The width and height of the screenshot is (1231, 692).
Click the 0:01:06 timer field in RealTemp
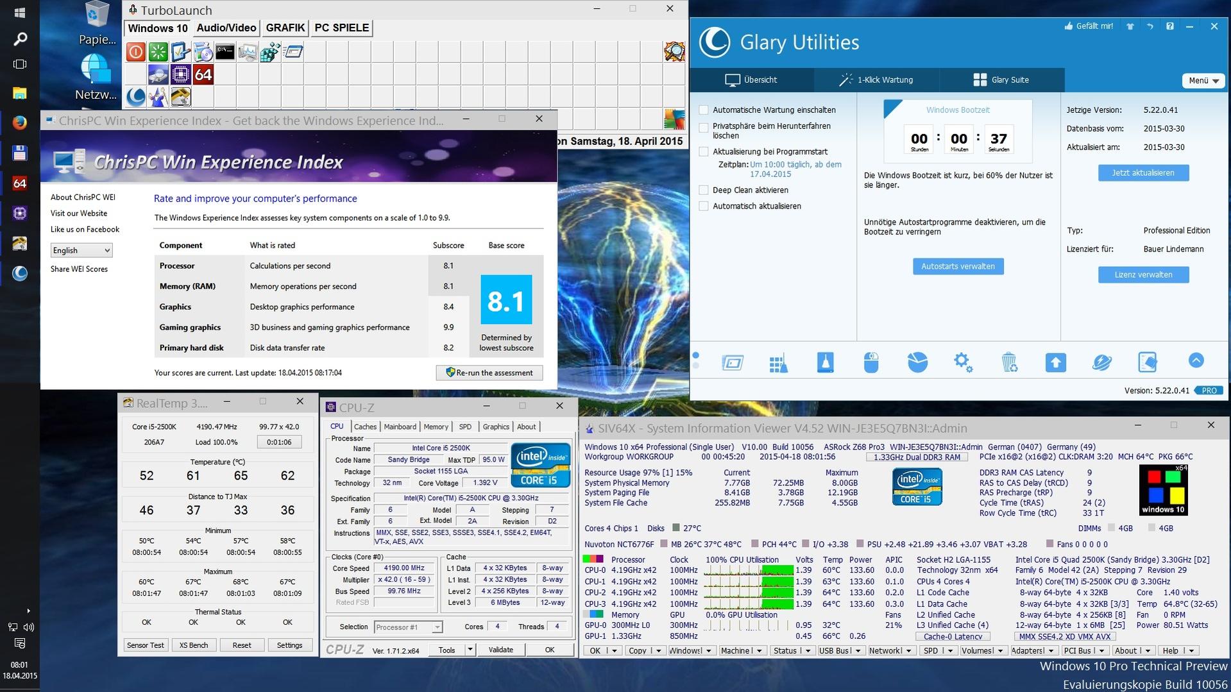pyautogui.click(x=279, y=442)
